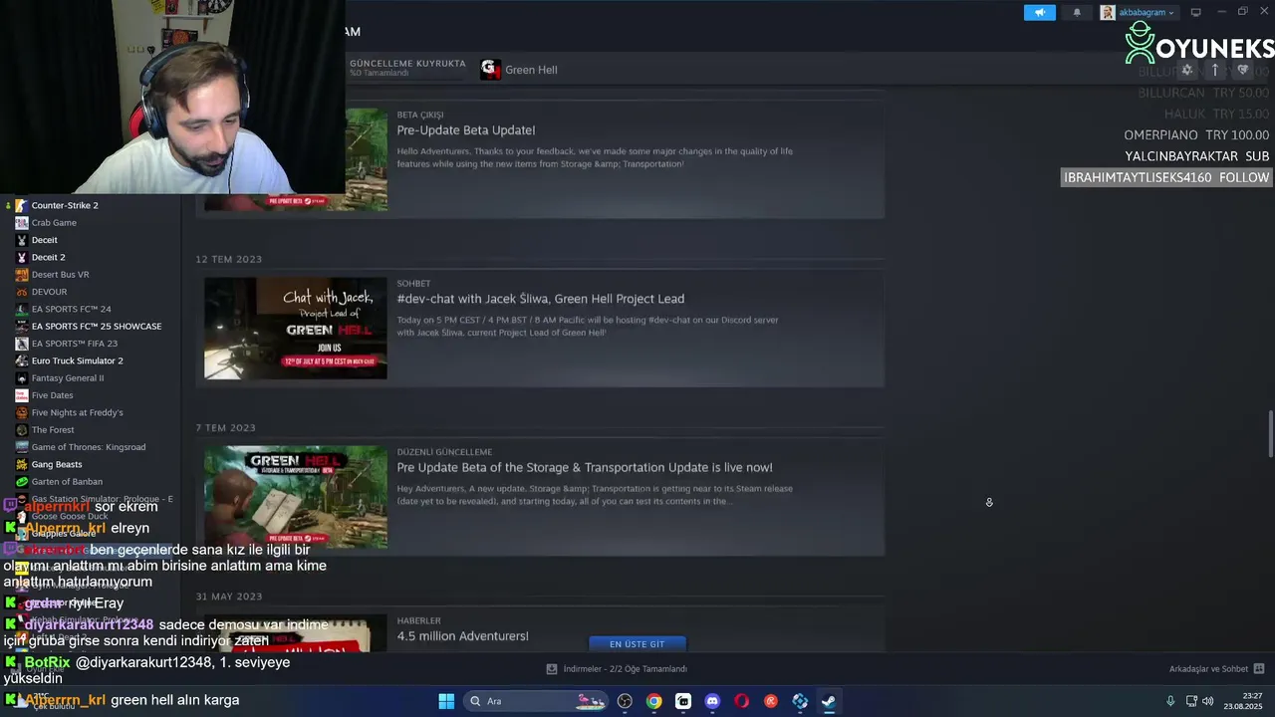
Task: Open the 4.5 million Adventurers! post
Action: (x=462, y=635)
